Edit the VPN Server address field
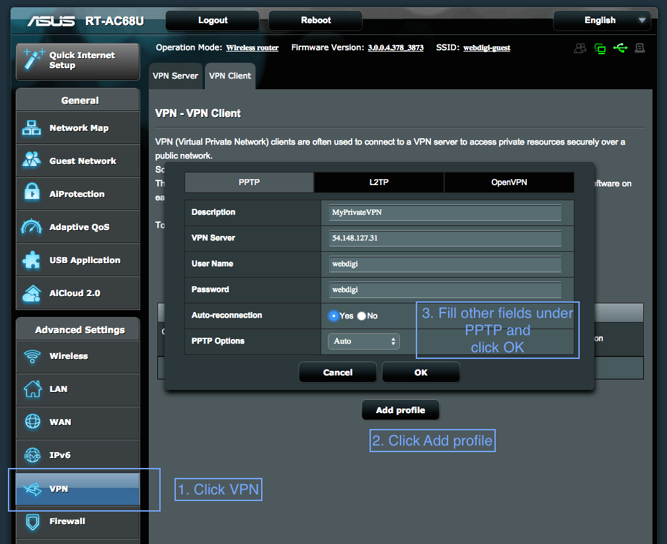The image size is (667, 544). click(444, 239)
